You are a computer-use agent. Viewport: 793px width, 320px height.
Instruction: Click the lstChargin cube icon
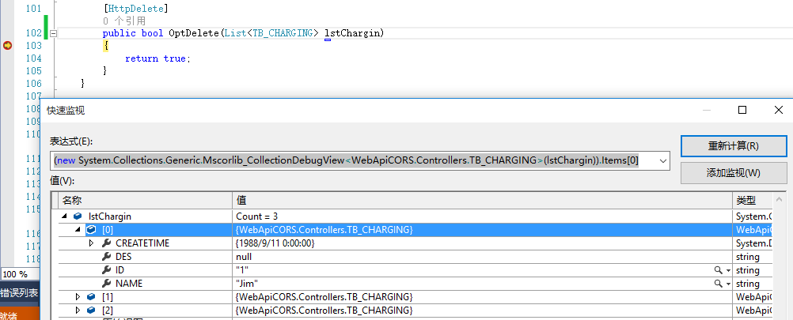point(78,216)
